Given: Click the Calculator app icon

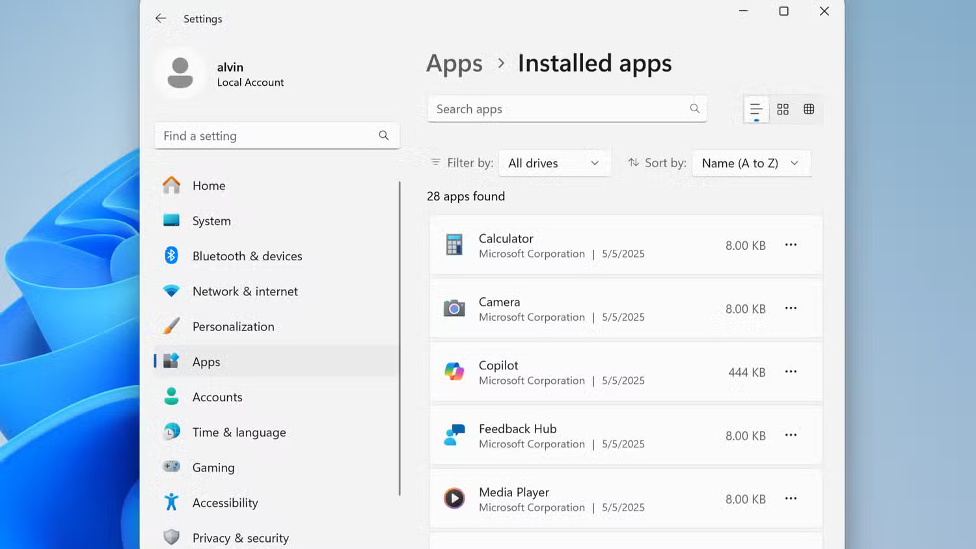Looking at the screenshot, I should [454, 245].
